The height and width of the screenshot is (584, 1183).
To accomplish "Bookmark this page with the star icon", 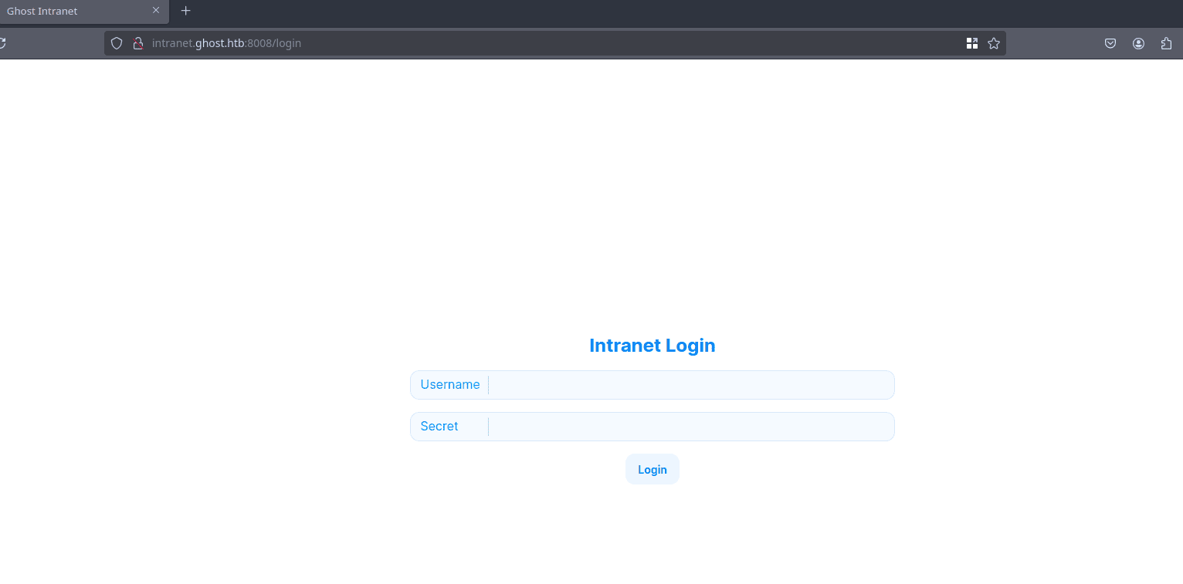I will [x=994, y=43].
